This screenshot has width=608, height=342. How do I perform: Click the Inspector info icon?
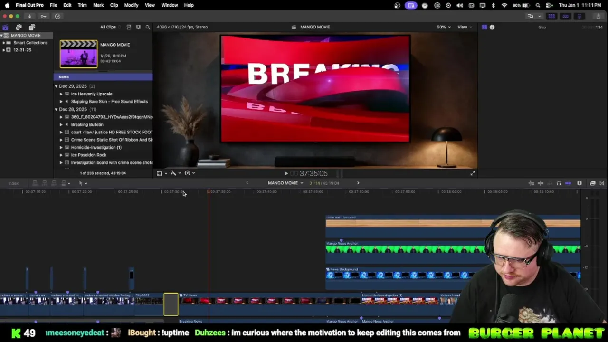click(x=492, y=27)
